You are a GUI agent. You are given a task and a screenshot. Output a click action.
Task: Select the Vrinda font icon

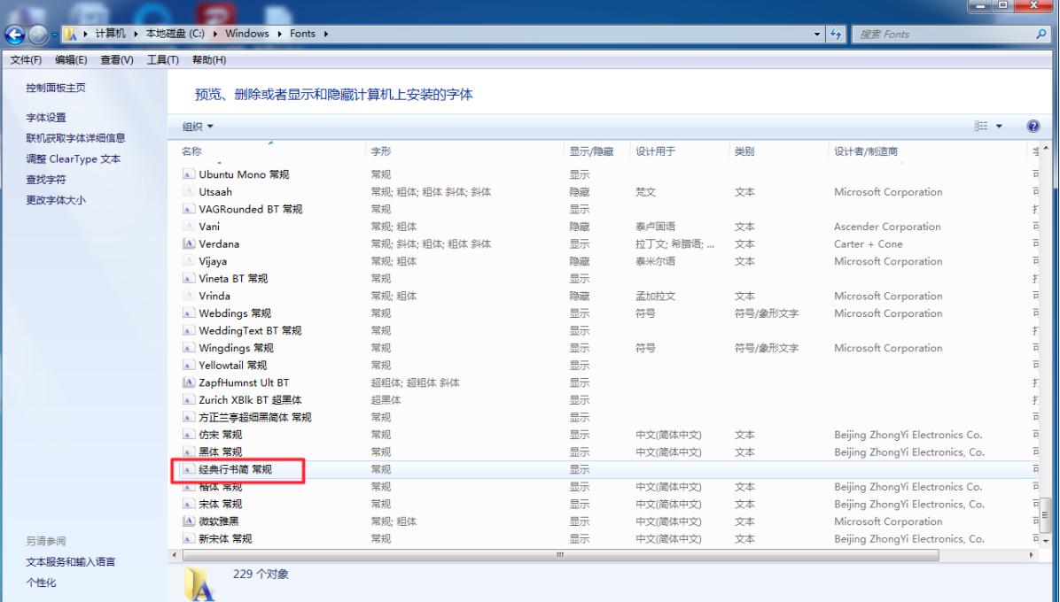[189, 296]
